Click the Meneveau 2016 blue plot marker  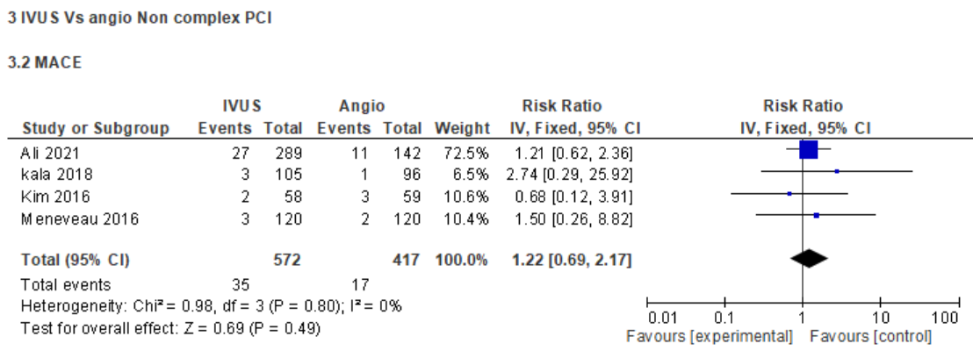[x=817, y=214]
